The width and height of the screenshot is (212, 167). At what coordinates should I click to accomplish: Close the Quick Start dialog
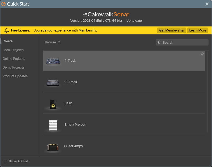pyautogui.click(x=207, y=4)
